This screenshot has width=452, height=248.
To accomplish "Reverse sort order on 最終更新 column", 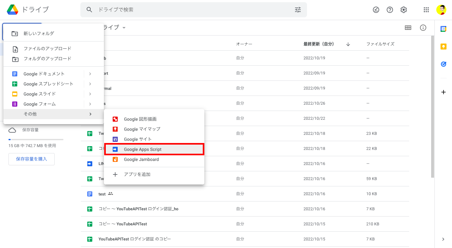I will [x=348, y=44].
